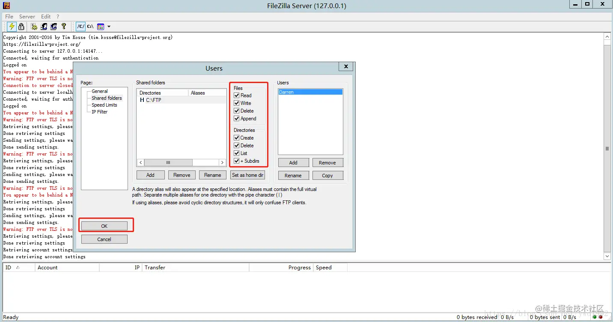Click the padlock lock-server icon
The image size is (613, 322).
tap(21, 27)
